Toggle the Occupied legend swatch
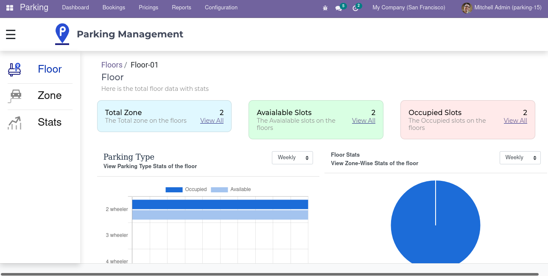548x276 pixels. (174, 189)
